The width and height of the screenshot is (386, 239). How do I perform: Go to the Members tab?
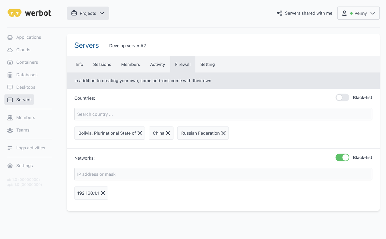131,64
